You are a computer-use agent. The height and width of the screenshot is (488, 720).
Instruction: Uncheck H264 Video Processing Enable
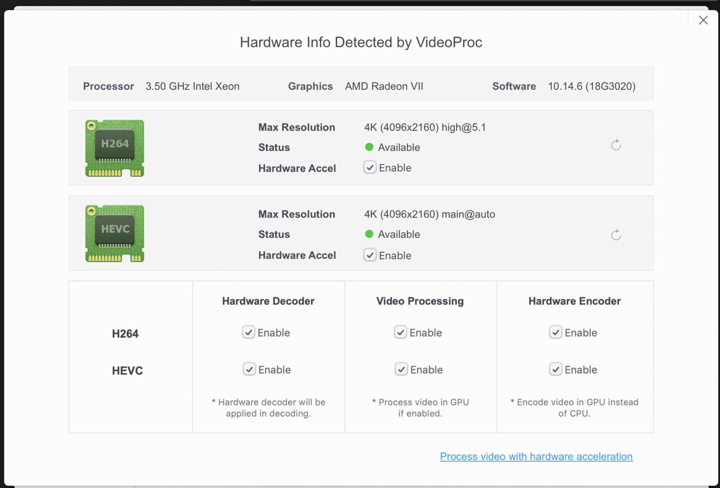[400, 332]
